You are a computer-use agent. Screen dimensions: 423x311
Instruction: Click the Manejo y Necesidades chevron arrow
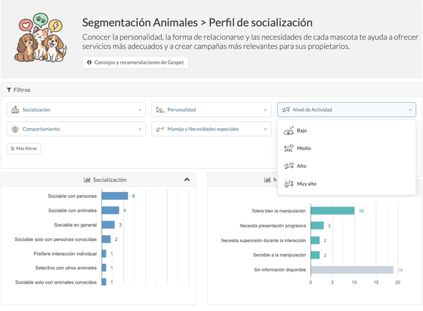[x=265, y=129]
